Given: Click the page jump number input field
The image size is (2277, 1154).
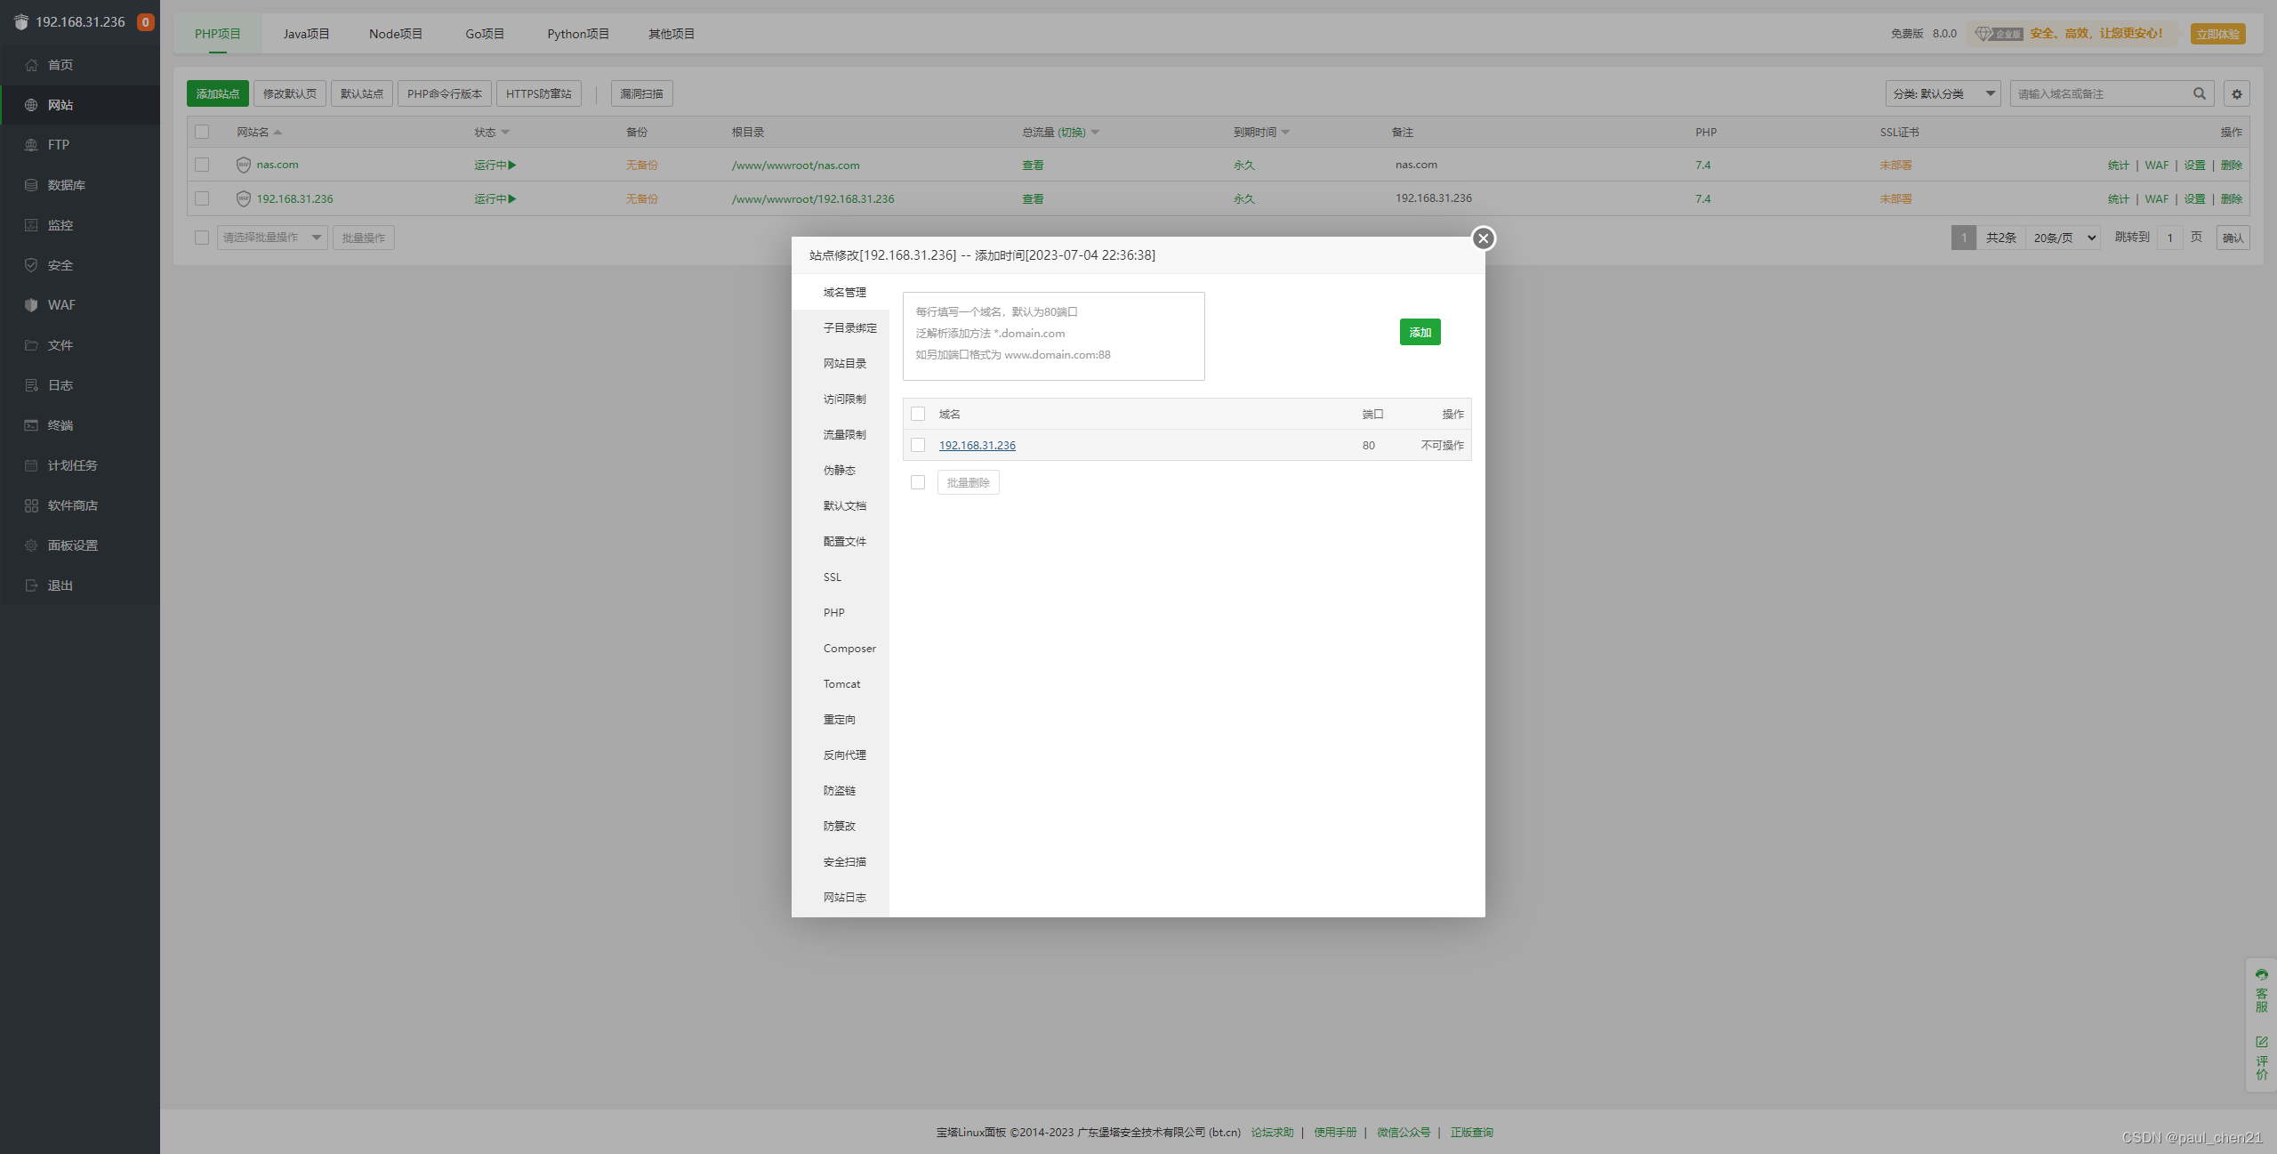Looking at the screenshot, I should (x=2169, y=238).
